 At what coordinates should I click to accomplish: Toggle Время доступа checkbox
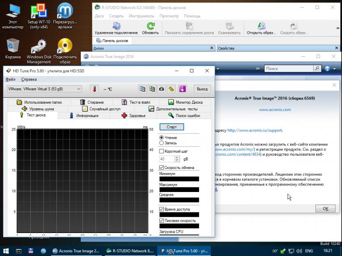[162, 209]
